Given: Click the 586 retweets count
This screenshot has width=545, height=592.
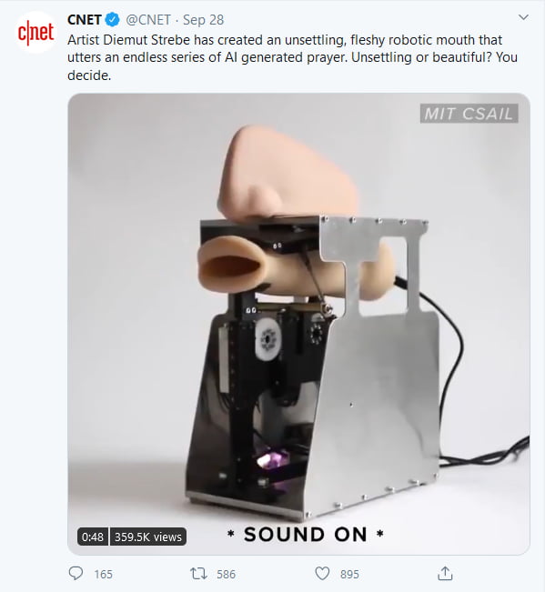Looking at the screenshot, I should pyautogui.click(x=226, y=574).
